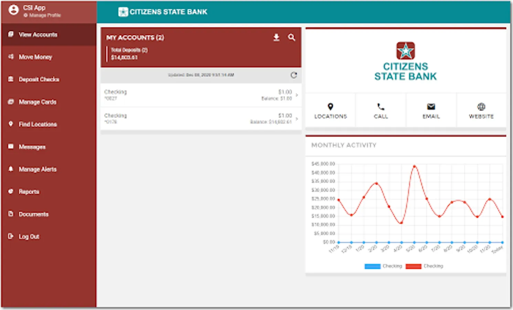Viewport: 513px width, 310px height.
Task: Open the Reports section
Action: coord(49,192)
